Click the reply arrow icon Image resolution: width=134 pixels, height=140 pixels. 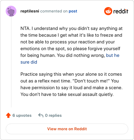(x=41, y=115)
